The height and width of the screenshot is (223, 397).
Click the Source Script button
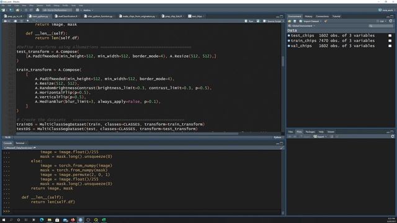coord(272,21)
